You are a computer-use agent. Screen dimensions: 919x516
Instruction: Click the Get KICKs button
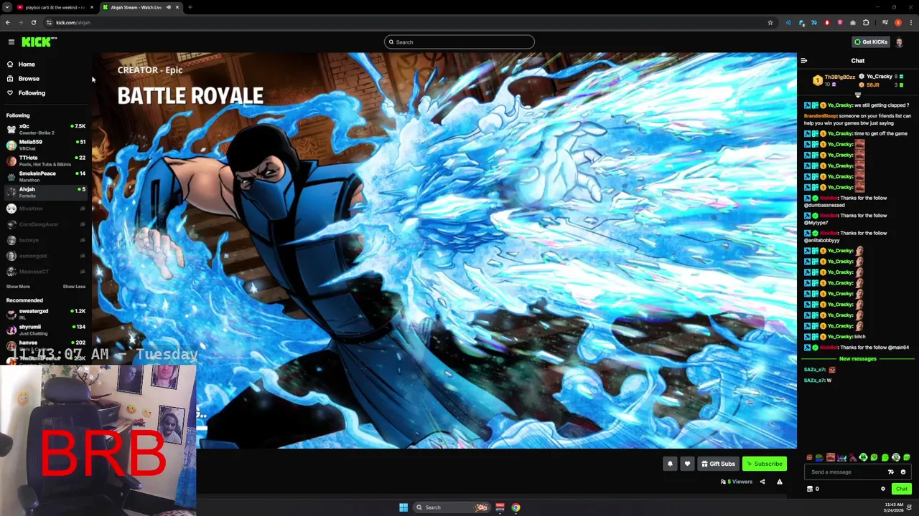coord(870,42)
